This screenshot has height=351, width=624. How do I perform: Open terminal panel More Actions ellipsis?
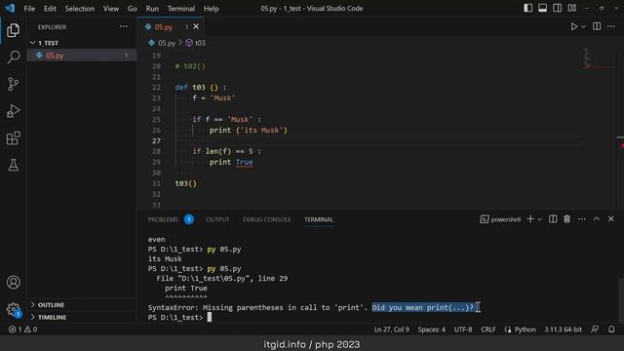(x=581, y=219)
